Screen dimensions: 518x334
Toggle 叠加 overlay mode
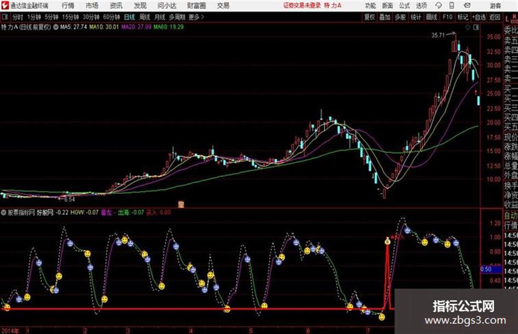385,17
